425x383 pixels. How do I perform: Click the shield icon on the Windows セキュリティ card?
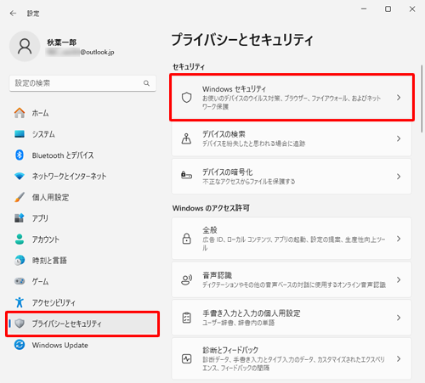[x=186, y=98]
